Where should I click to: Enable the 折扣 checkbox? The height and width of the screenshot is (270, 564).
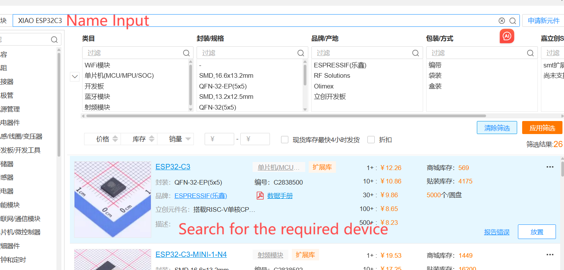click(371, 140)
